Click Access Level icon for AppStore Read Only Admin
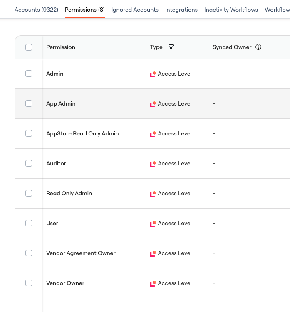Image resolution: width=290 pixels, height=312 pixels. (x=153, y=134)
